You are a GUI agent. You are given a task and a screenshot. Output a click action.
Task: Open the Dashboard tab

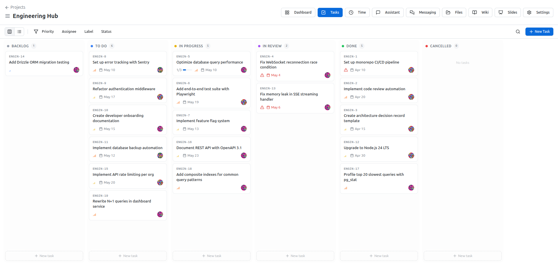pos(298,12)
